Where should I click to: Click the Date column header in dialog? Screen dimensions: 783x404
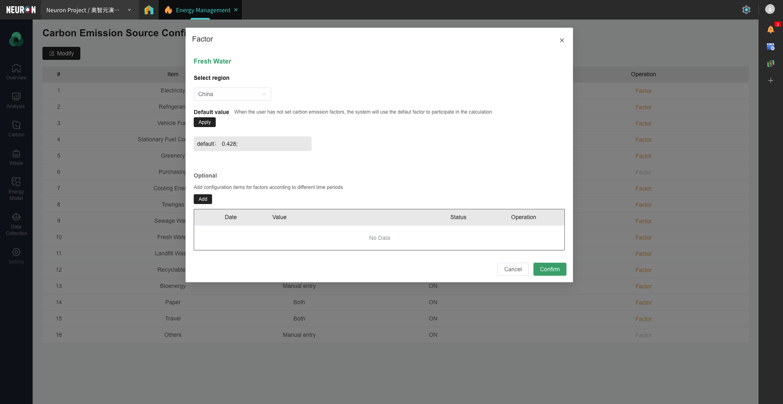point(231,217)
